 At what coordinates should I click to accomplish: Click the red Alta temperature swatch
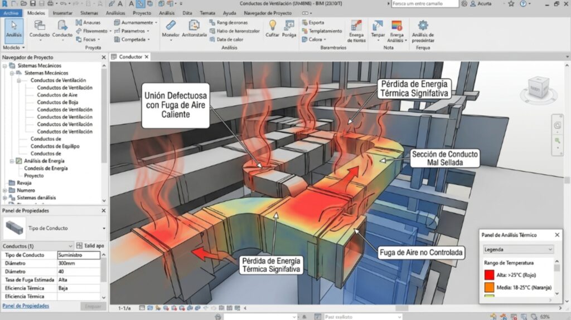click(x=490, y=274)
